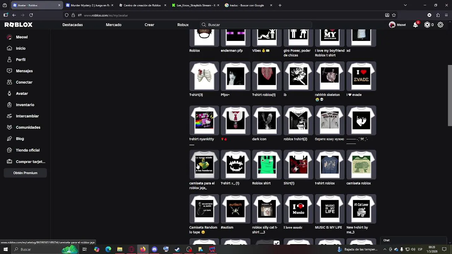Click the Robux balance icon
452x254 pixels.
click(427, 25)
